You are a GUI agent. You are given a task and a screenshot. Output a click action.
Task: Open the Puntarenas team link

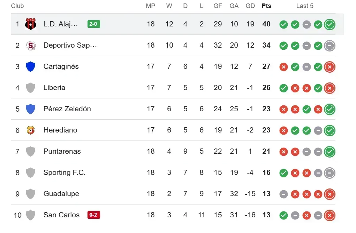[x=62, y=151]
